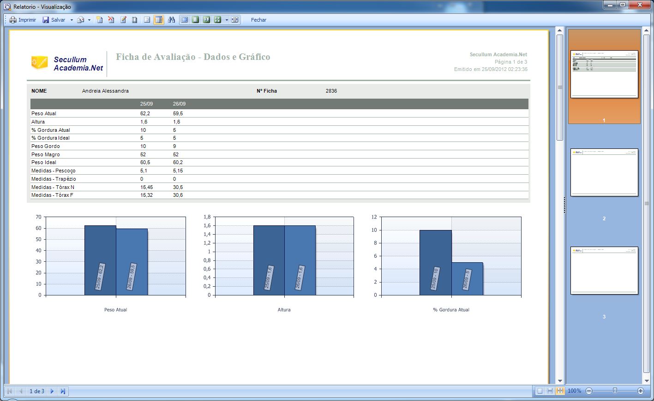Switch to single page view in status bar
This screenshot has width=654, height=401.
pos(540,391)
